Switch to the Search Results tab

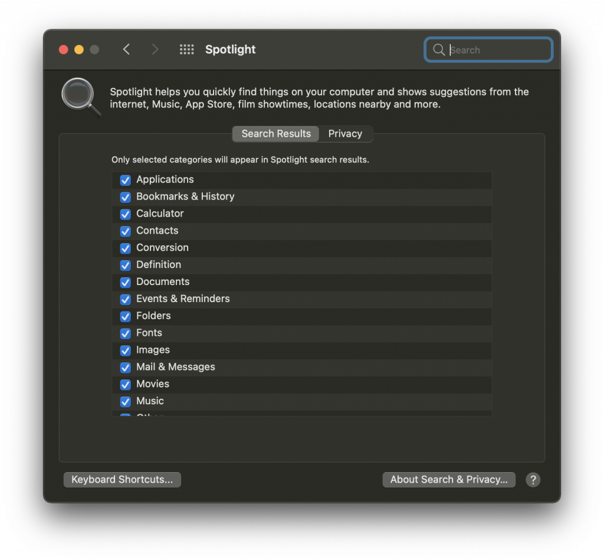(x=276, y=134)
